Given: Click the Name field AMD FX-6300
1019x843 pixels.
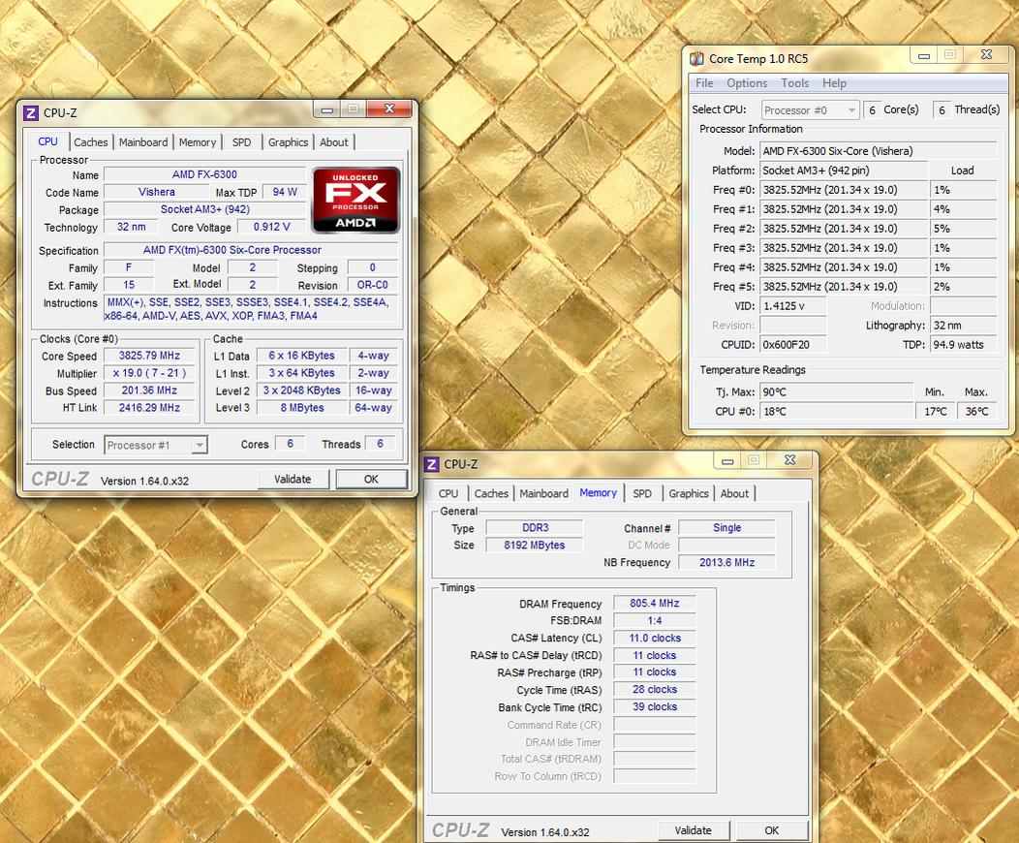Looking at the screenshot, I should 204,174.
